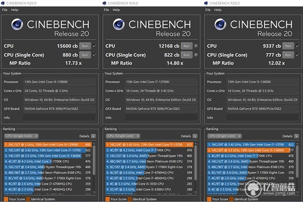Open ranking type dropdown in i9-13900K window
Image resolution: width=303 pixels, height=202 pixels.
coord(21,136)
